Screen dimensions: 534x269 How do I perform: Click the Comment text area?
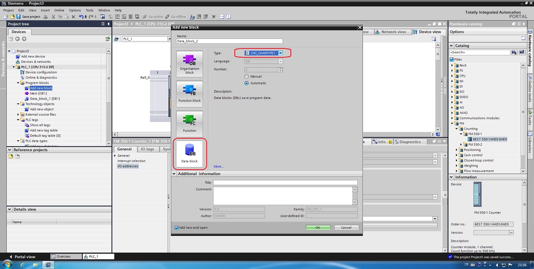(283, 196)
